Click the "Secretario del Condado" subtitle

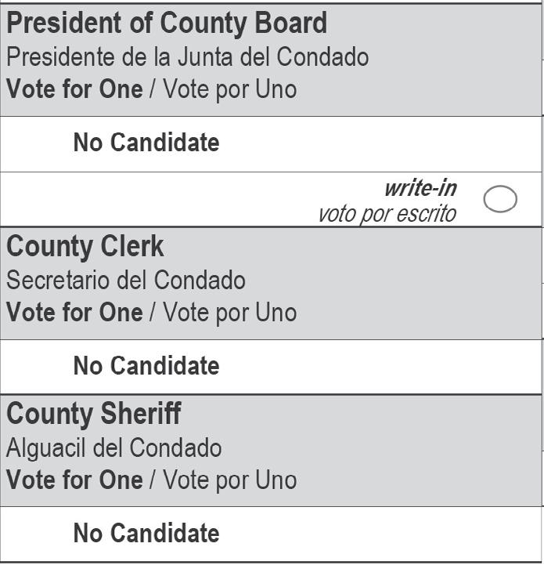[126, 280]
